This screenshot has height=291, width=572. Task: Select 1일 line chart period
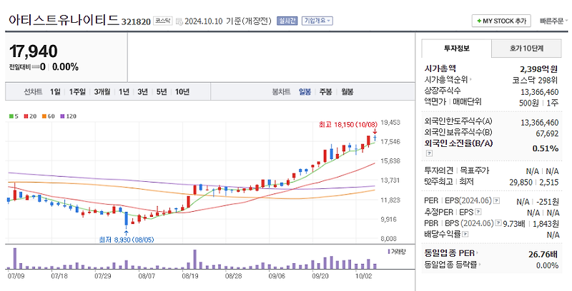pos(55,92)
